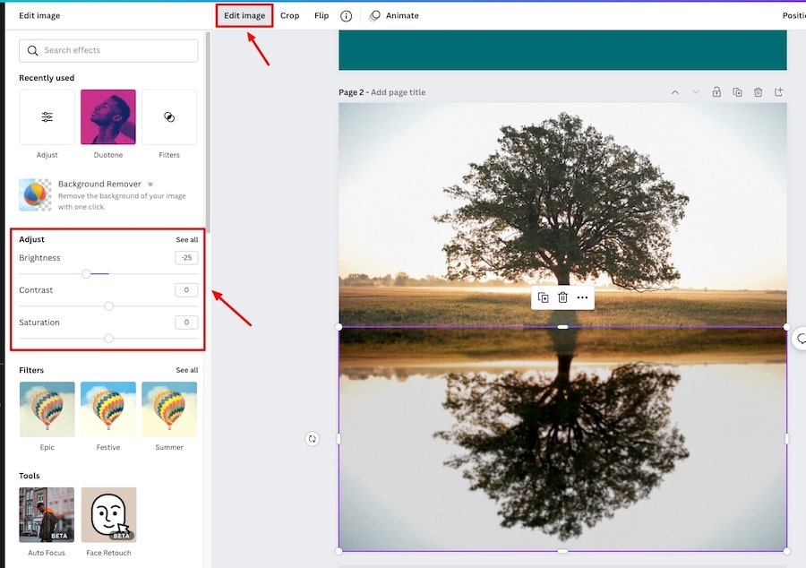Open the Auto Focus tool
Viewport: 806px width, 568px height.
(47, 514)
